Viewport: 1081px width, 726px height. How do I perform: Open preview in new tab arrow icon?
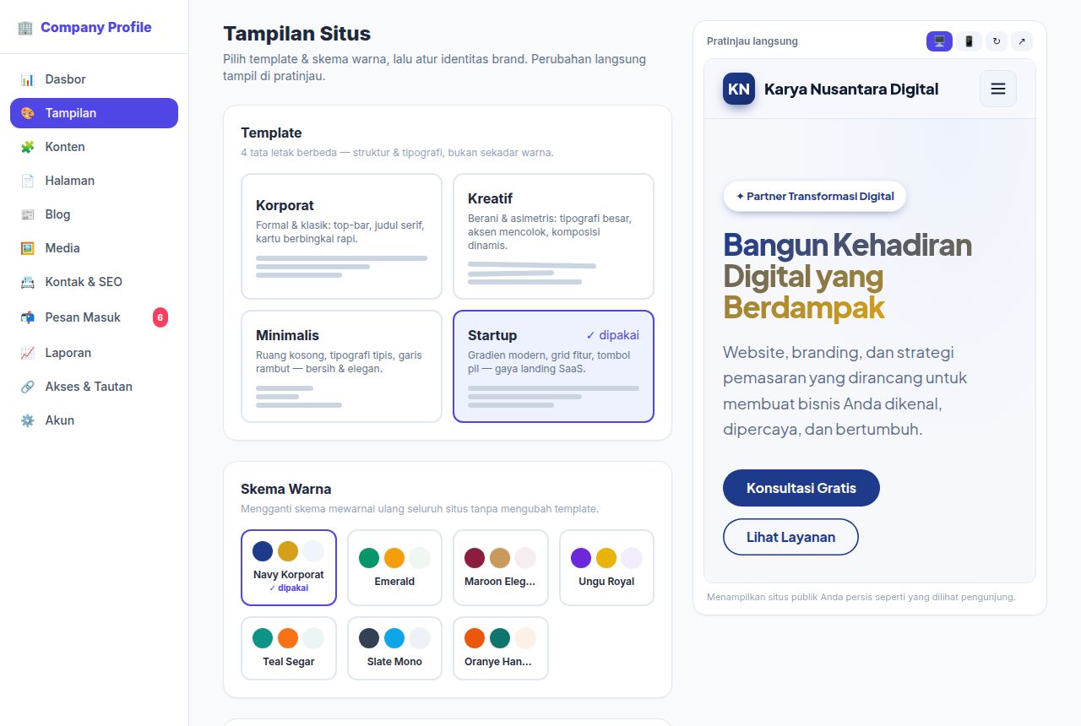click(1022, 41)
